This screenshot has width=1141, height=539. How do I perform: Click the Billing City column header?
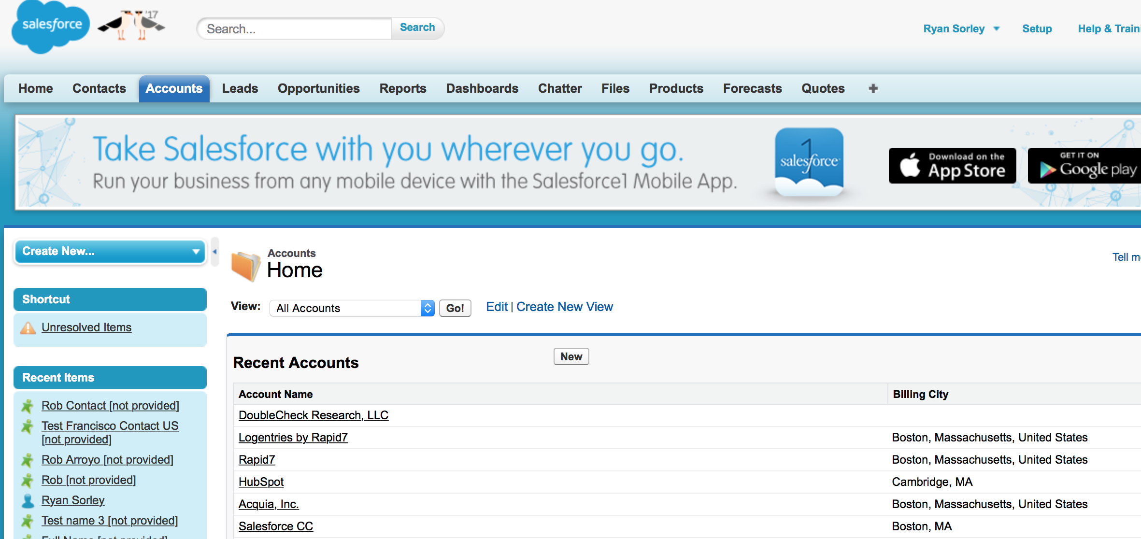point(921,395)
